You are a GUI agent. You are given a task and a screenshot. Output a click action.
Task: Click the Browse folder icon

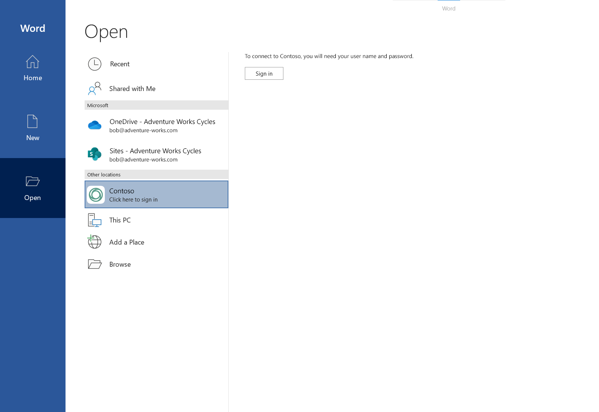(94, 264)
